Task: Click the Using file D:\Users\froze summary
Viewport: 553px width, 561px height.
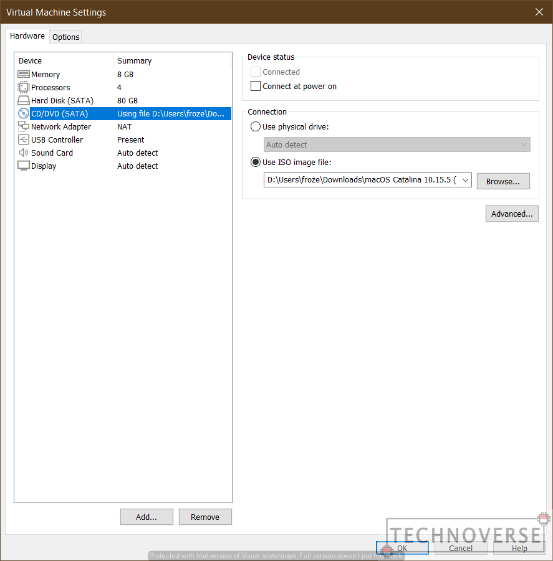Action: coord(171,114)
